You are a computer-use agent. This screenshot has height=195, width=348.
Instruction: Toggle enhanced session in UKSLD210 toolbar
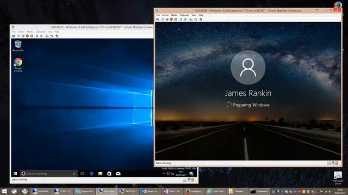click(x=57, y=36)
